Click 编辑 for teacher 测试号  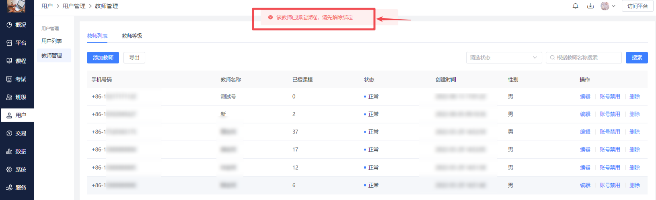pyautogui.click(x=585, y=97)
